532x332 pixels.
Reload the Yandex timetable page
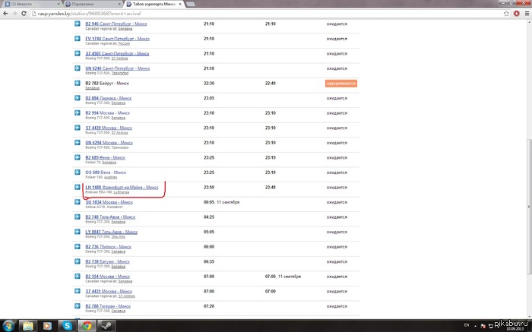pos(24,14)
